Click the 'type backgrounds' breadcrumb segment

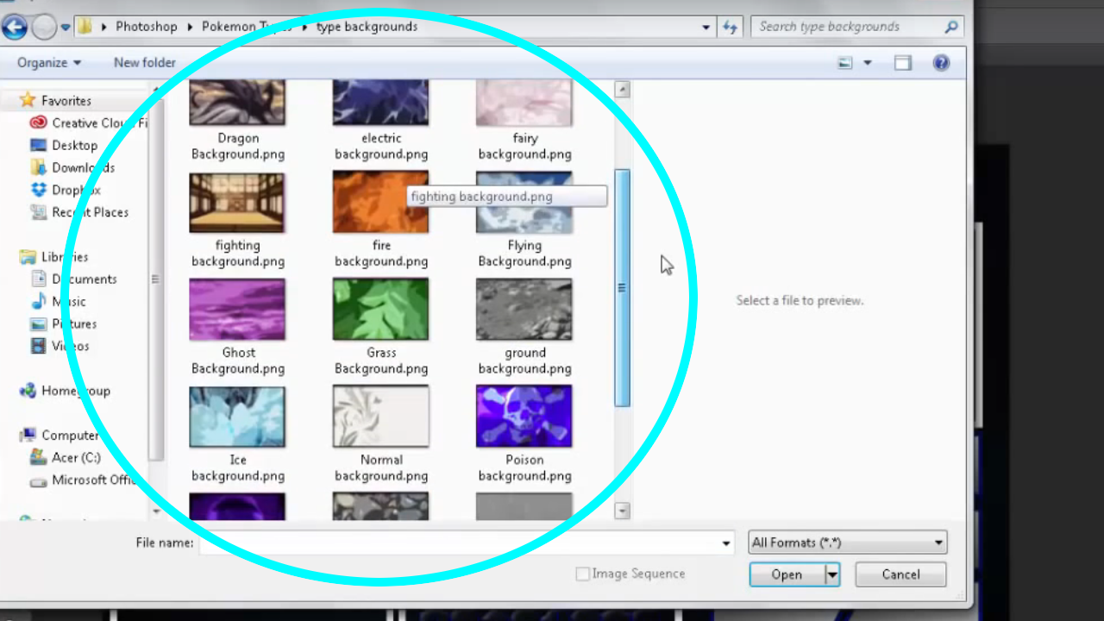(367, 27)
